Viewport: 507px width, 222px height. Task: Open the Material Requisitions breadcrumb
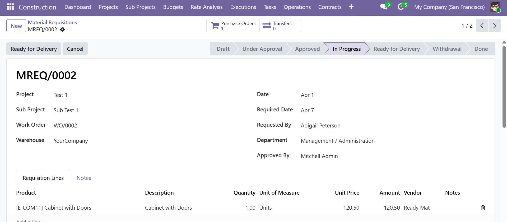pyautogui.click(x=52, y=22)
